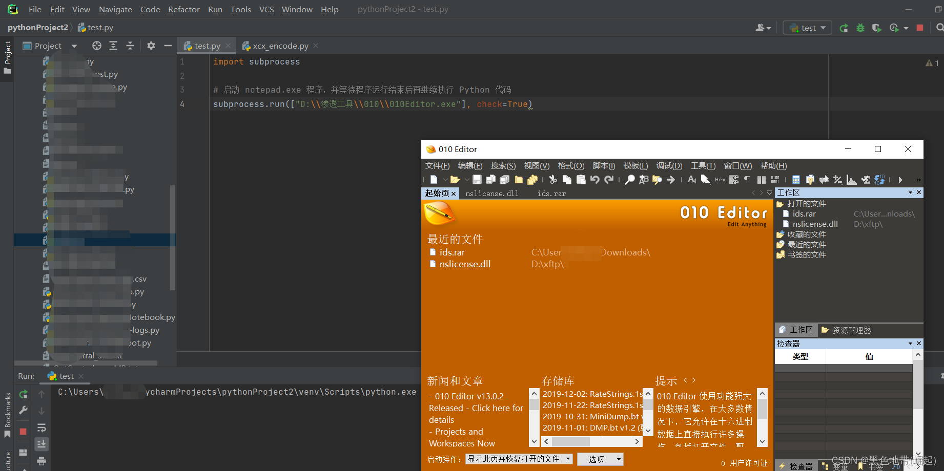
Task: Click Expand All icon in Project panel
Action: 113,46
